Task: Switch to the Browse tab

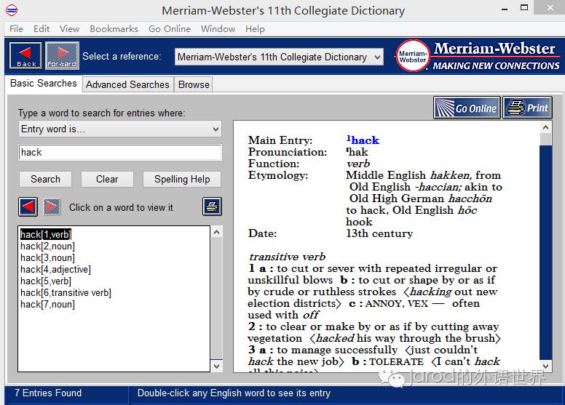Action: 194,84
